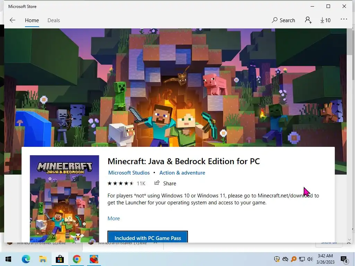Close the Microsoft Store window
This screenshot has height=266, width=355.
click(344, 6)
